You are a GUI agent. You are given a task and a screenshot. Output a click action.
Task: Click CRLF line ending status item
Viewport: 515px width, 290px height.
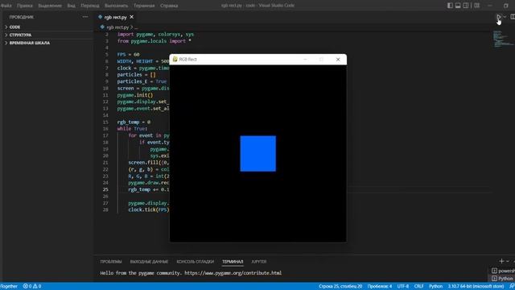pyautogui.click(x=418, y=287)
